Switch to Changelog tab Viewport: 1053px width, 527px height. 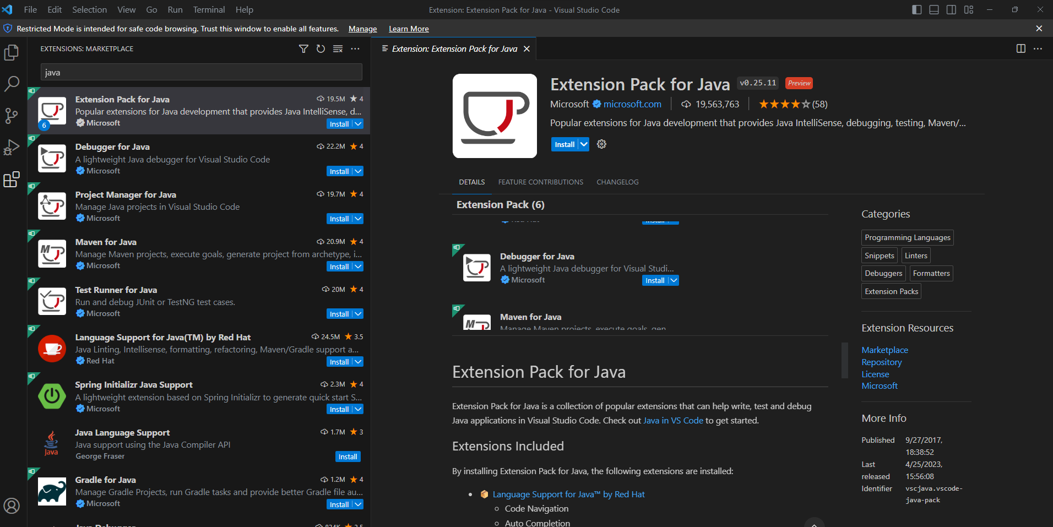coord(617,182)
